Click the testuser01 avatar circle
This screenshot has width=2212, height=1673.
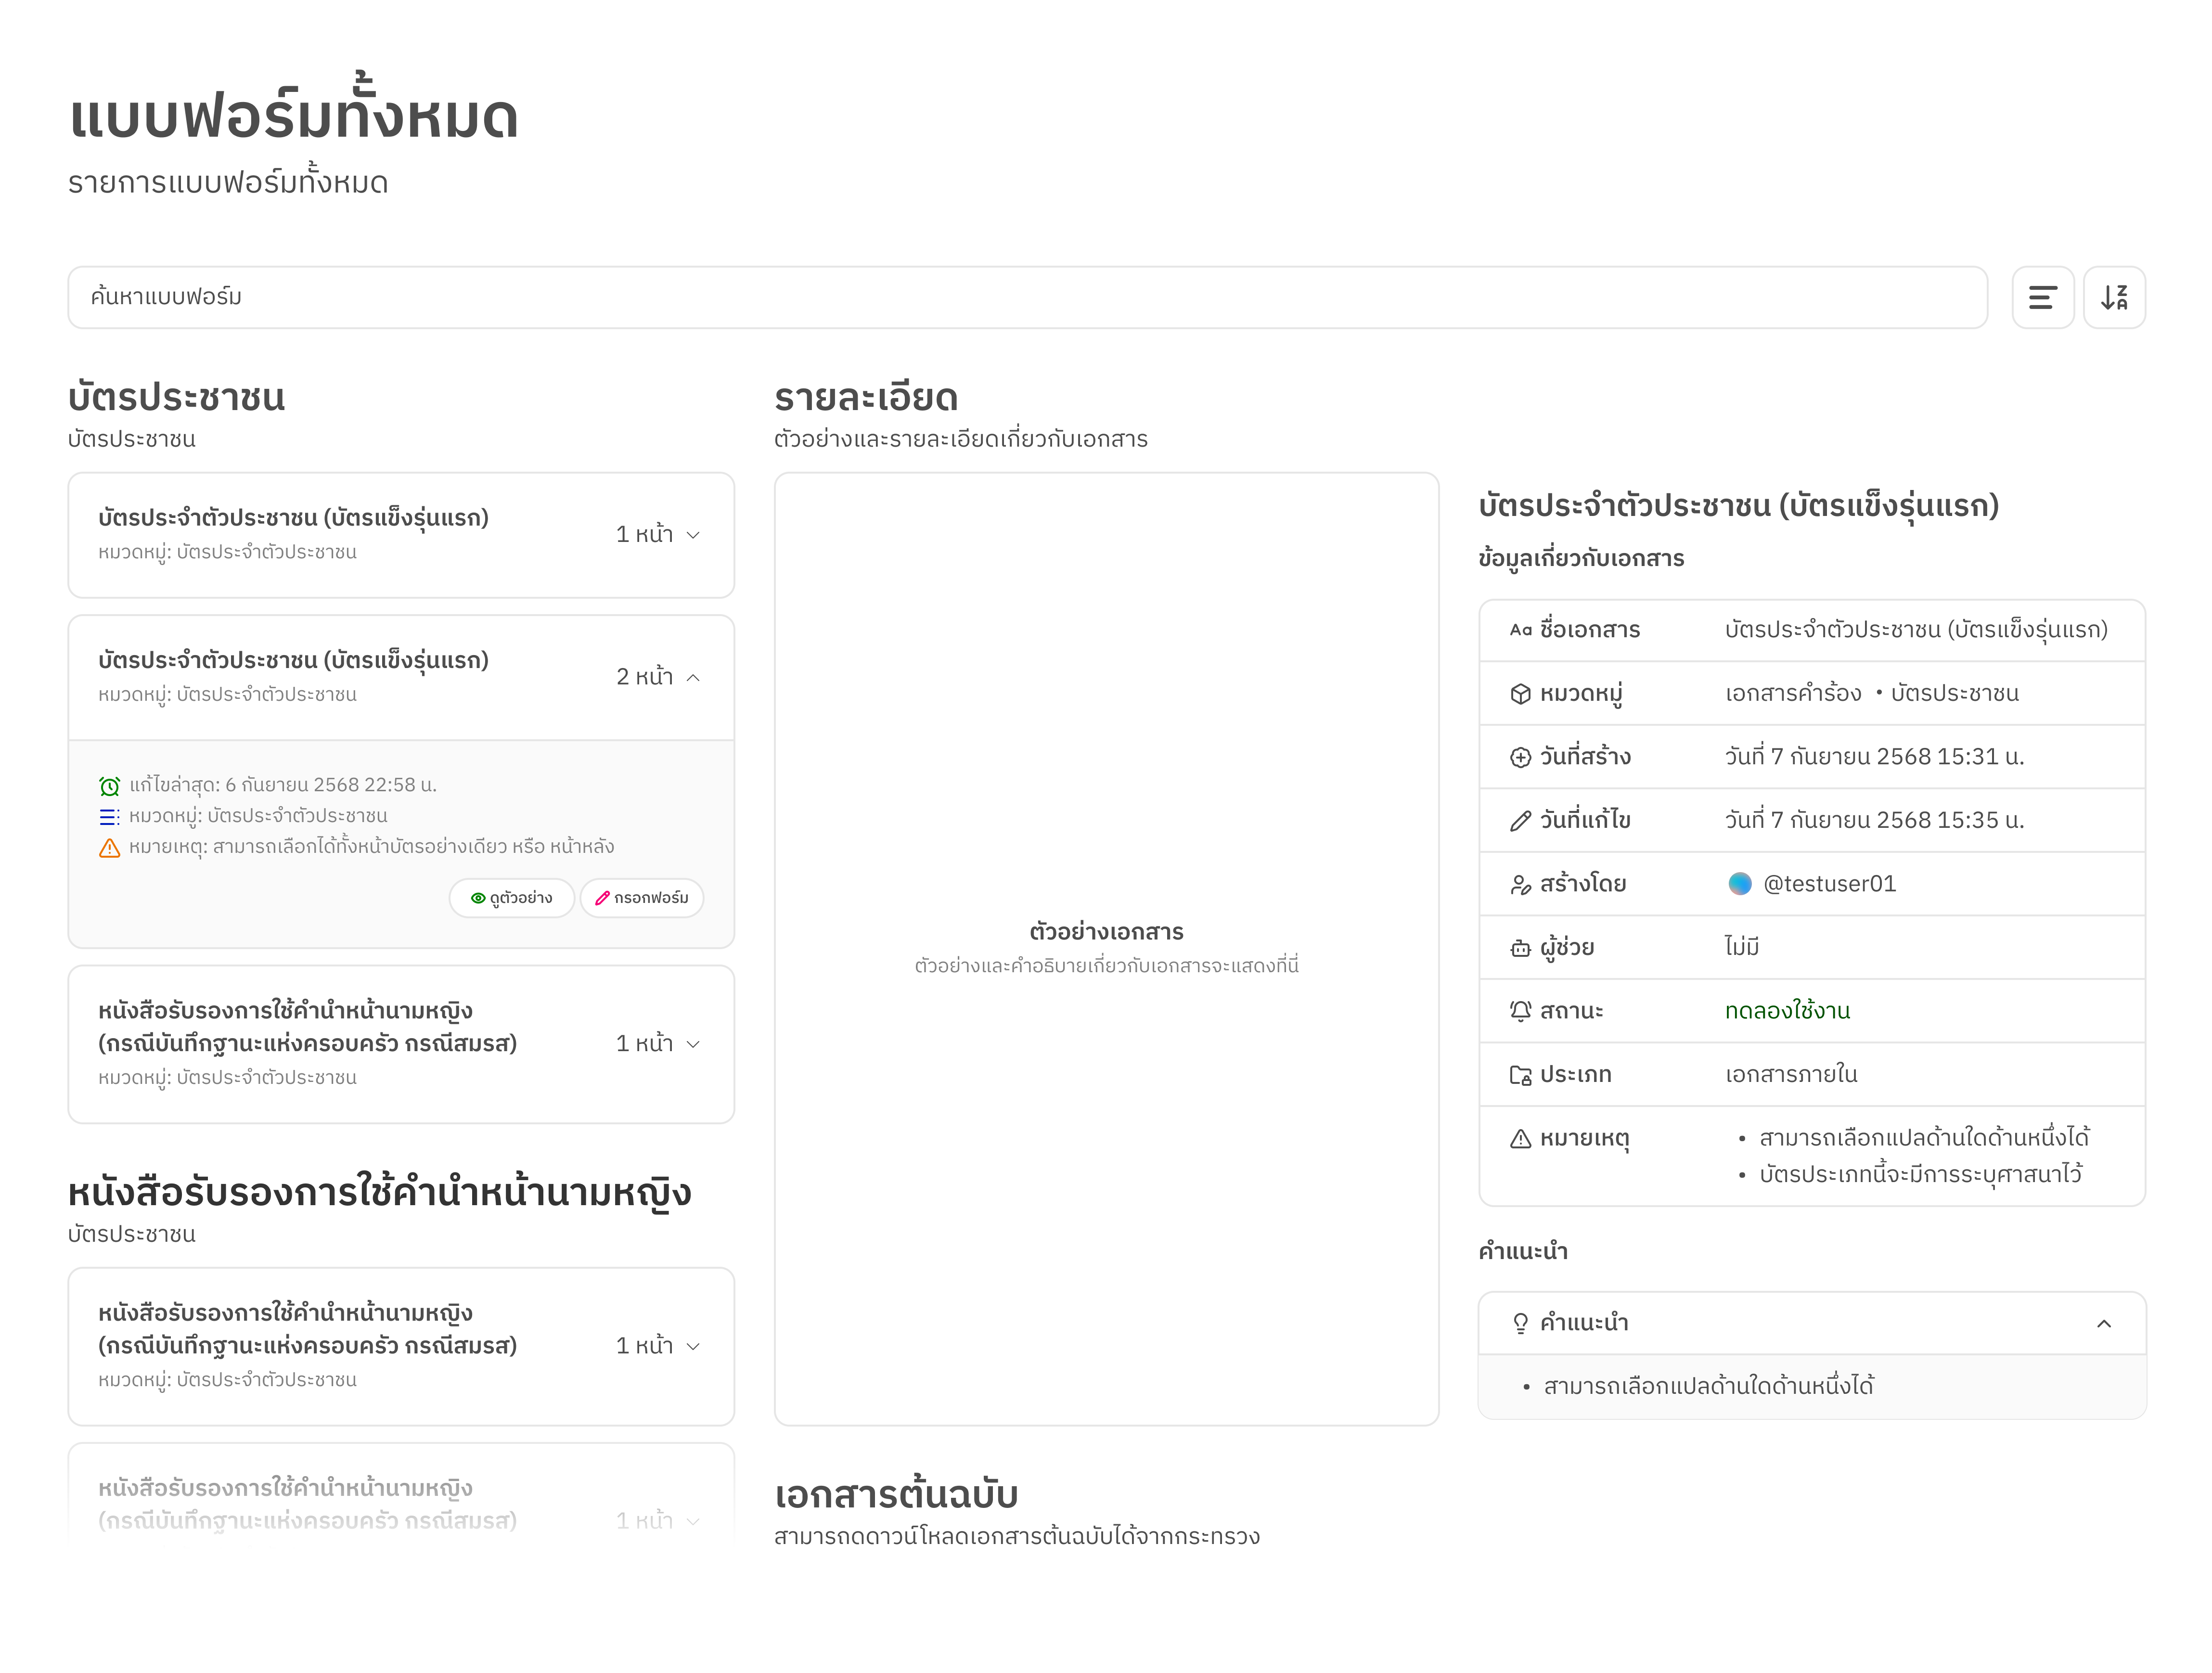tap(1740, 884)
